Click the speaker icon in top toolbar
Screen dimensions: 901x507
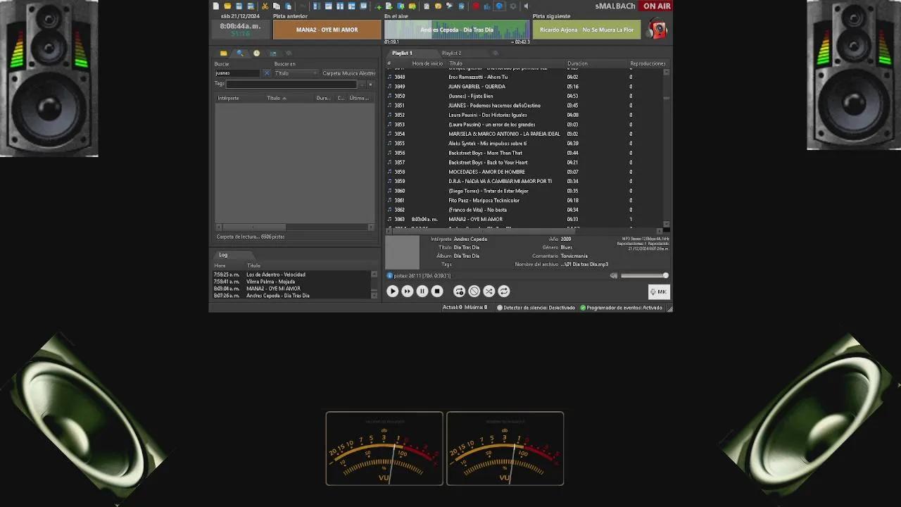(526, 6)
